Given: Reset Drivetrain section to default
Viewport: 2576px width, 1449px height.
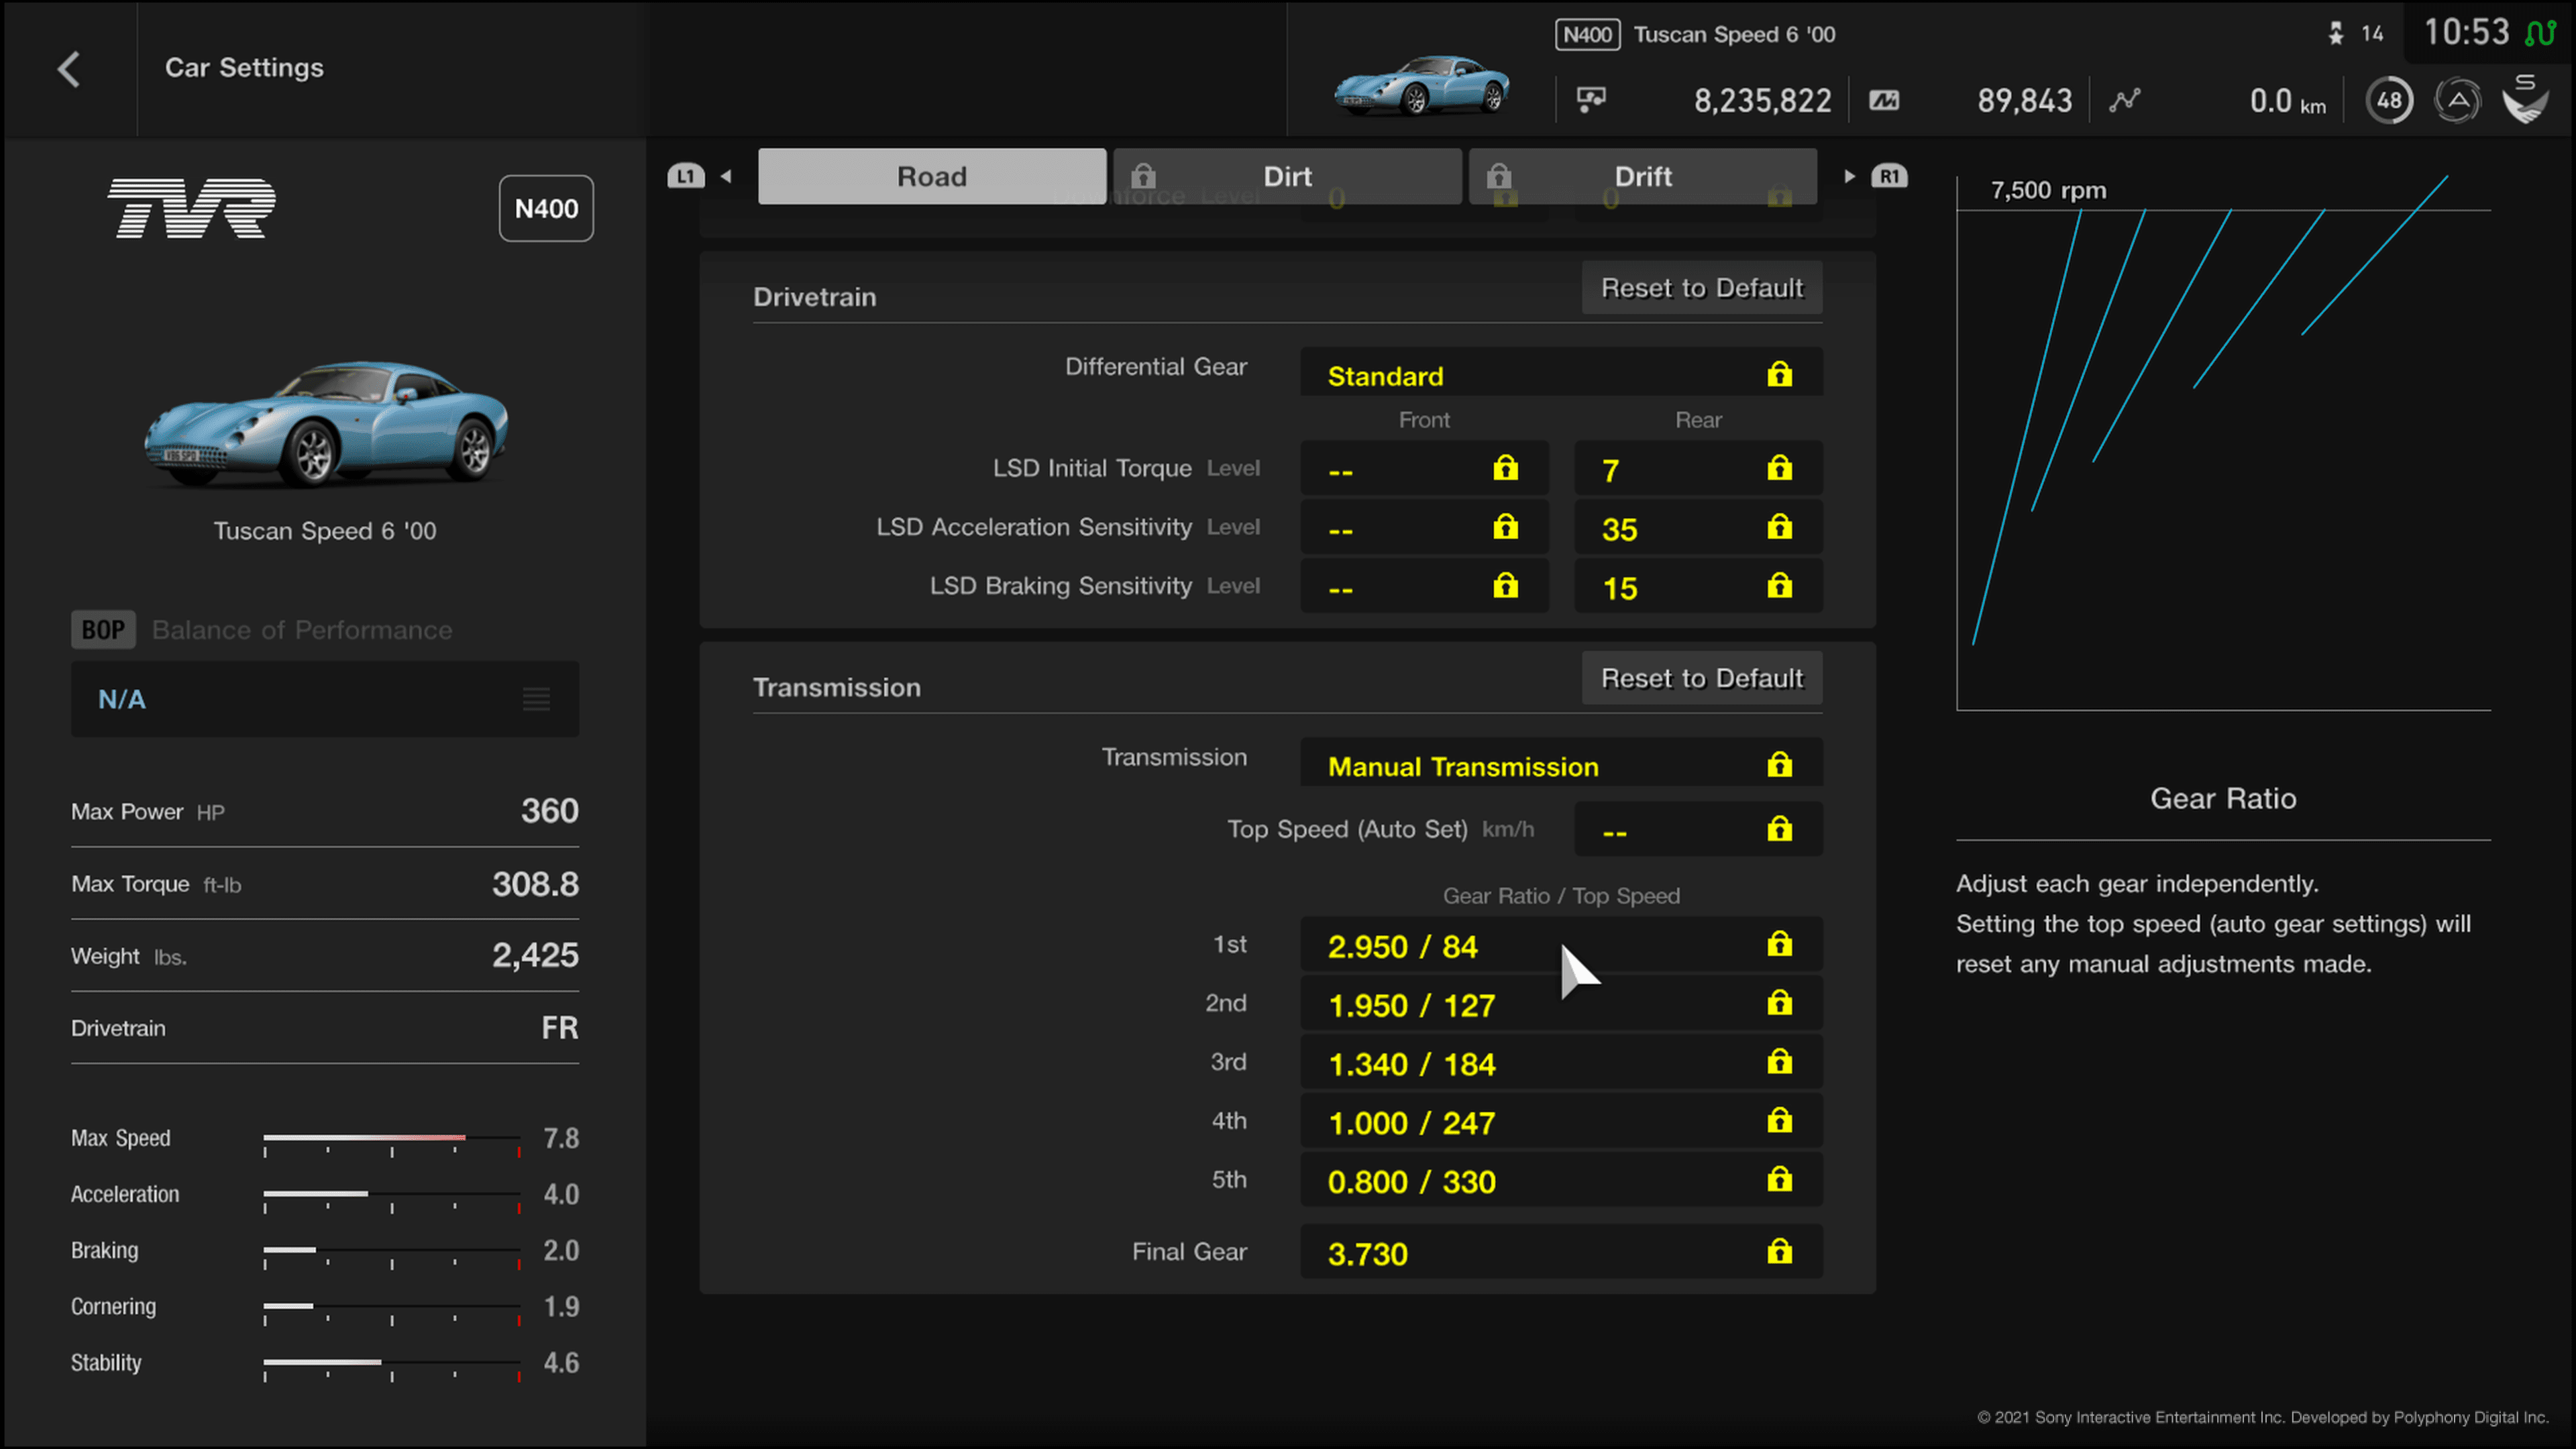Looking at the screenshot, I should 1702,288.
